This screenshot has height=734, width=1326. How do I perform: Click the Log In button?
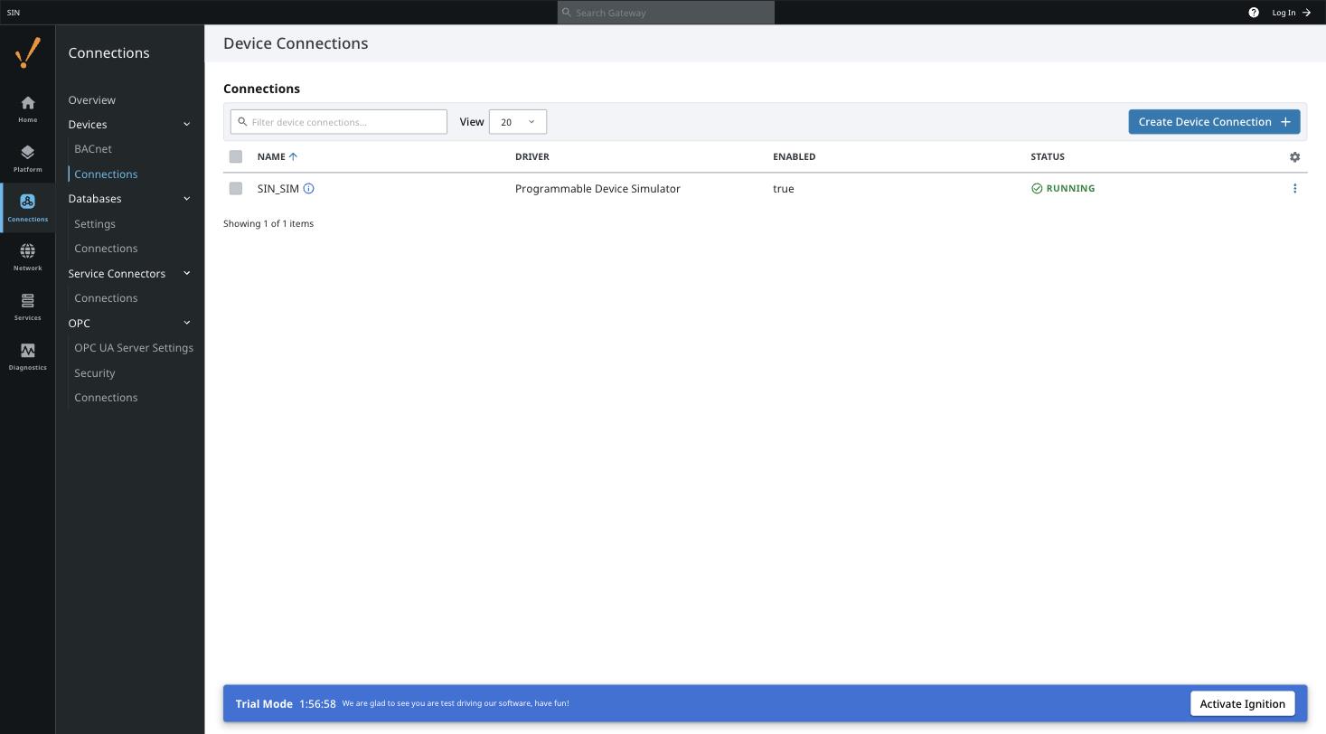point(1291,13)
